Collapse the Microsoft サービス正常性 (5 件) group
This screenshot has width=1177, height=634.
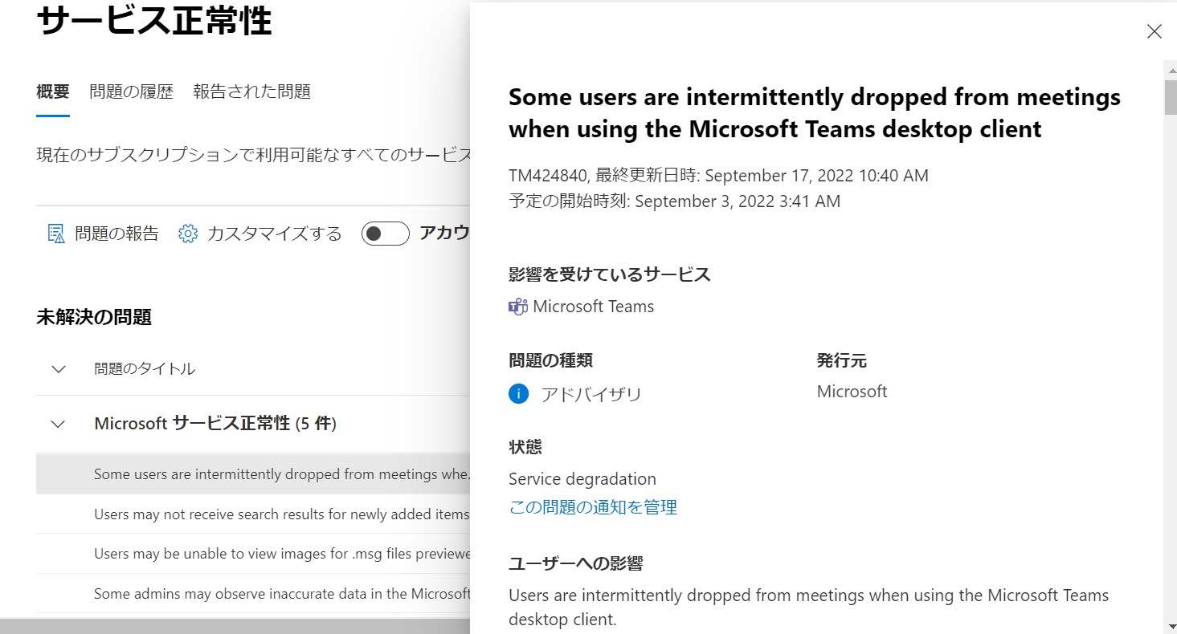click(58, 424)
